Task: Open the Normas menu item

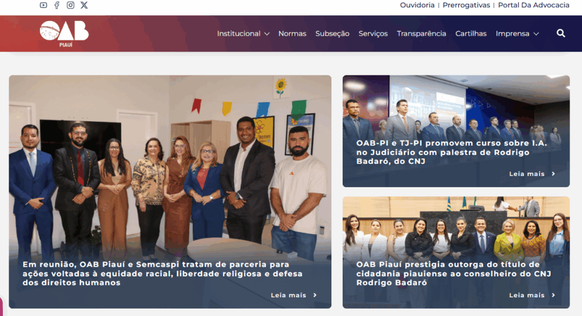Action: (292, 33)
